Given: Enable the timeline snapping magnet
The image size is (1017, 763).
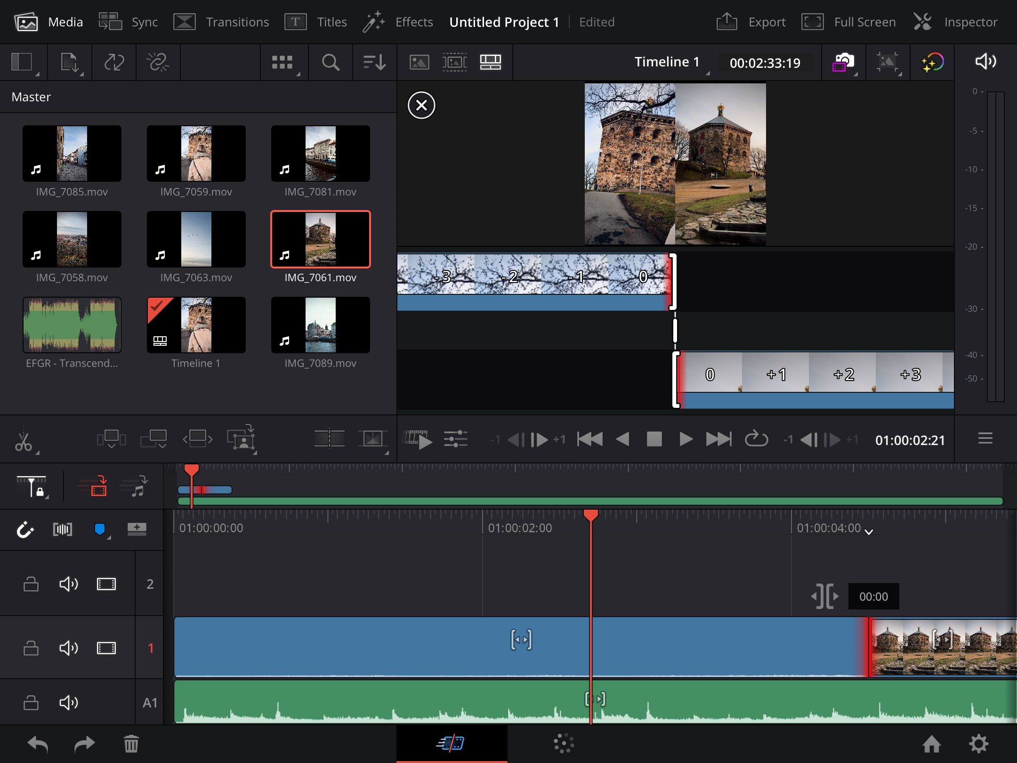Looking at the screenshot, I should click(24, 529).
